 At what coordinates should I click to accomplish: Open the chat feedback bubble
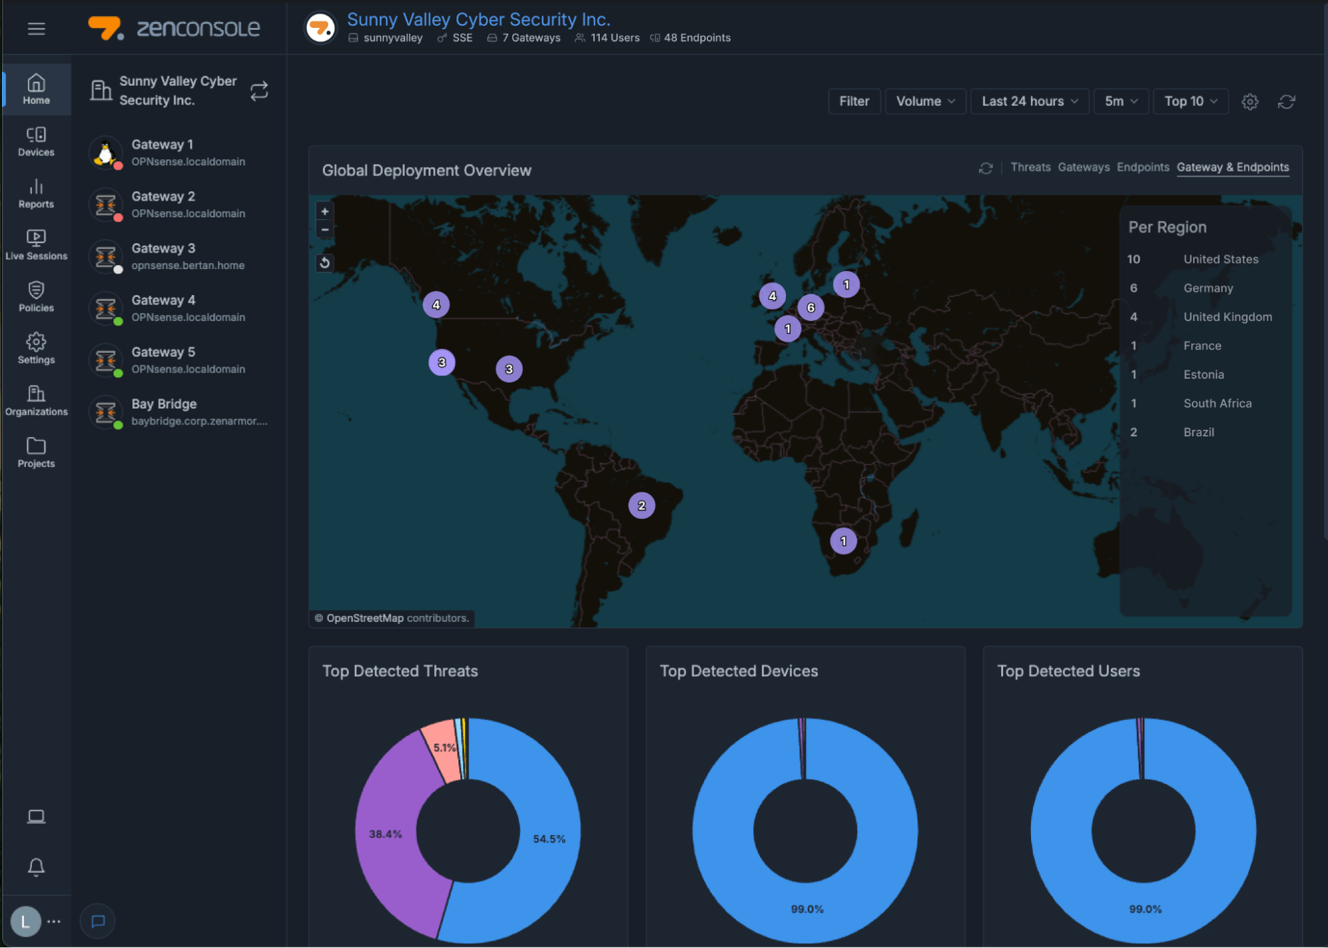pos(98,921)
